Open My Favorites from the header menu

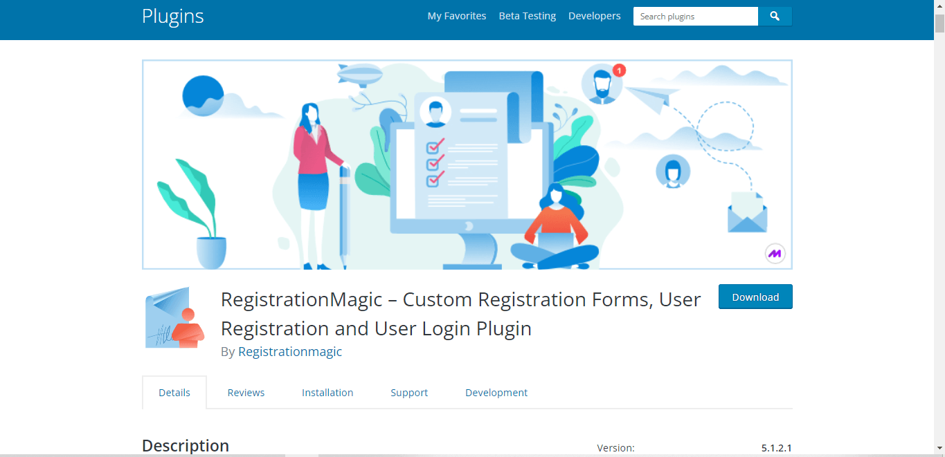tap(456, 15)
